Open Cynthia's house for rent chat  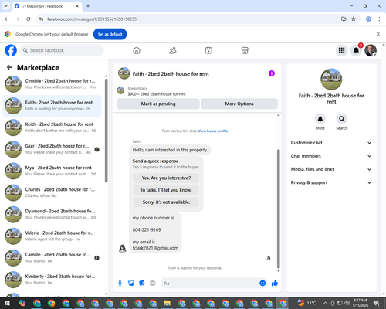52,84
